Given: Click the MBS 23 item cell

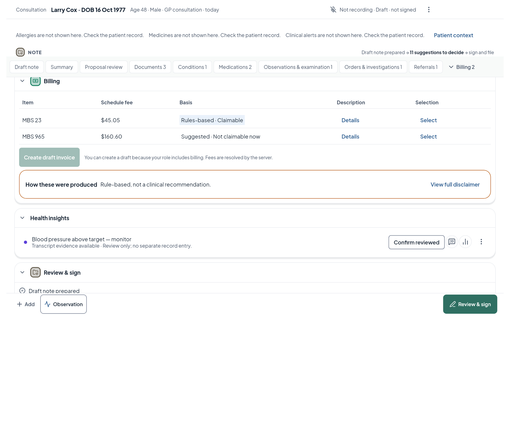Looking at the screenshot, I should tap(32, 120).
